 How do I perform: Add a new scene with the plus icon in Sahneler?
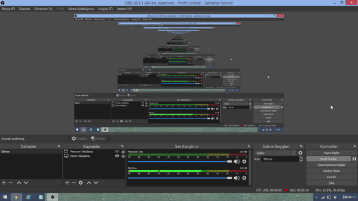point(4,183)
